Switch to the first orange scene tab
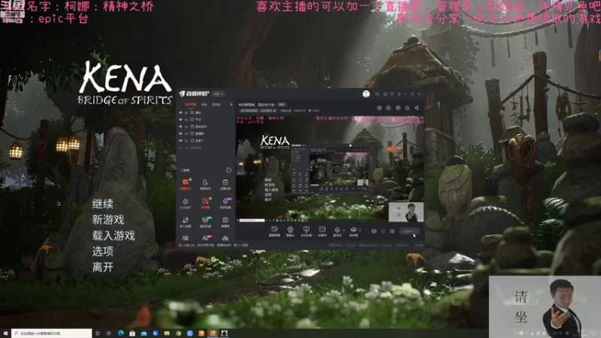 click(191, 104)
